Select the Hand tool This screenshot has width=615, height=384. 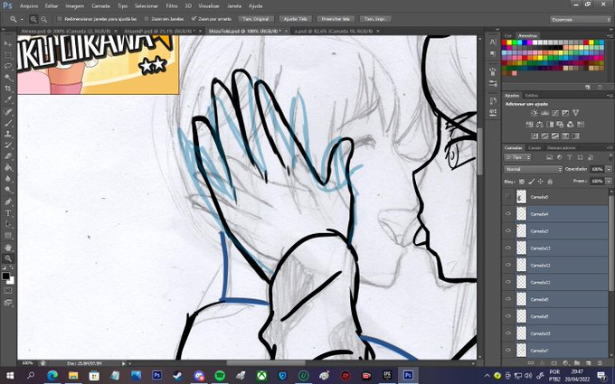point(8,248)
